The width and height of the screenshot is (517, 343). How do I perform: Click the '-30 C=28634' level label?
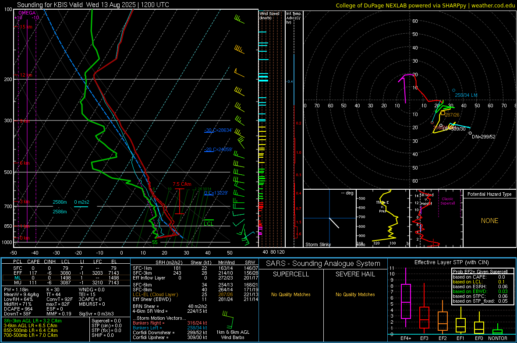(x=218, y=130)
